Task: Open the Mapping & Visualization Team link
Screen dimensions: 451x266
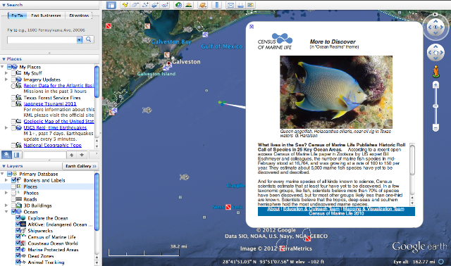Action: click(x=373, y=209)
